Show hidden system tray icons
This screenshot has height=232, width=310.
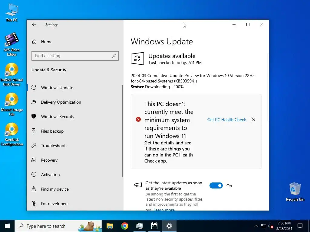point(256,226)
